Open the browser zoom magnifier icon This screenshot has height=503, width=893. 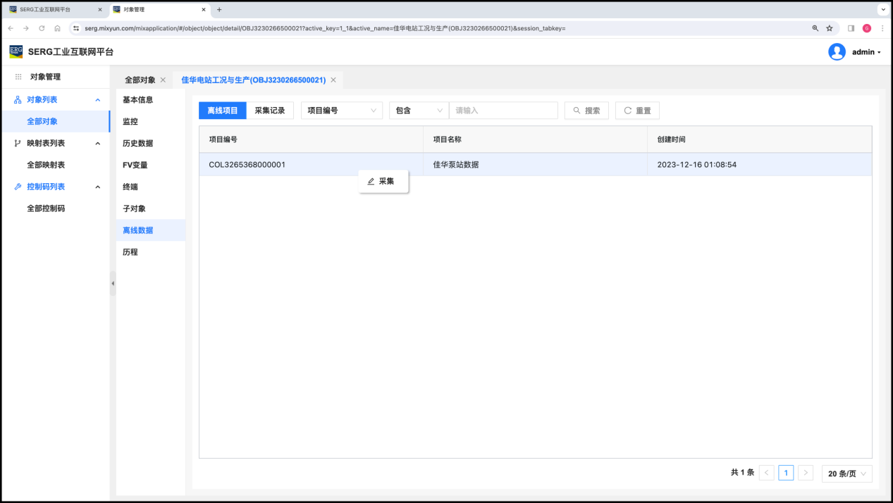(x=815, y=28)
